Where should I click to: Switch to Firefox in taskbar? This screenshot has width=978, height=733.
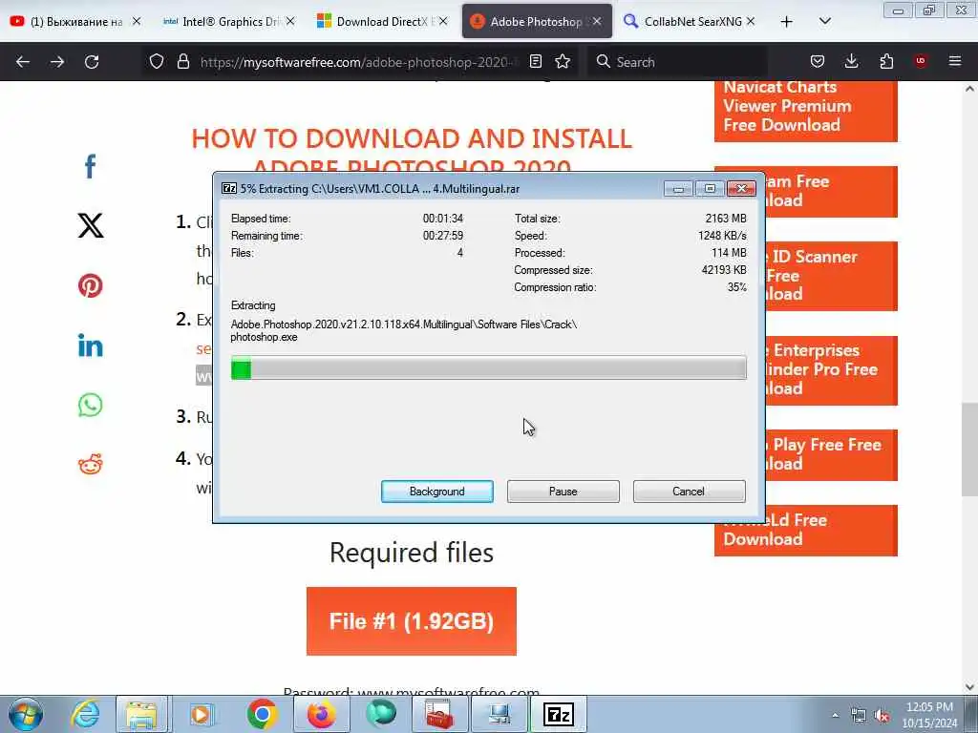pos(321,714)
